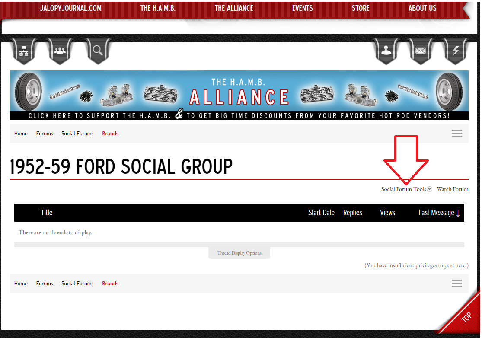Open the top breadcrumb hamburger menu

pyautogui.click(x=457, y=134)
